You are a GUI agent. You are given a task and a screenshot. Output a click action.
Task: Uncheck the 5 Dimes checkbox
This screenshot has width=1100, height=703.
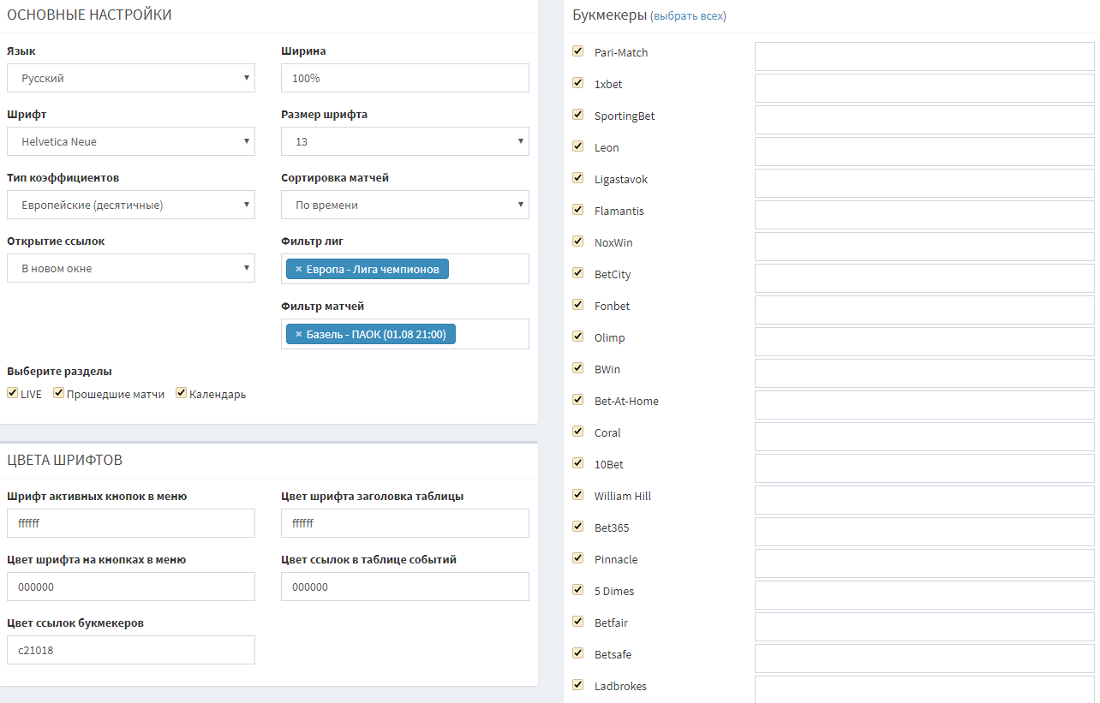pos(577,590)
